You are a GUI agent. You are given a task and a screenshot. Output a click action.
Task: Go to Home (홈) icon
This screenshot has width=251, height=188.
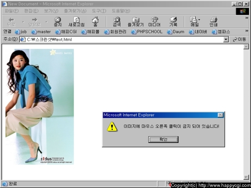click(x=95, y=22)
